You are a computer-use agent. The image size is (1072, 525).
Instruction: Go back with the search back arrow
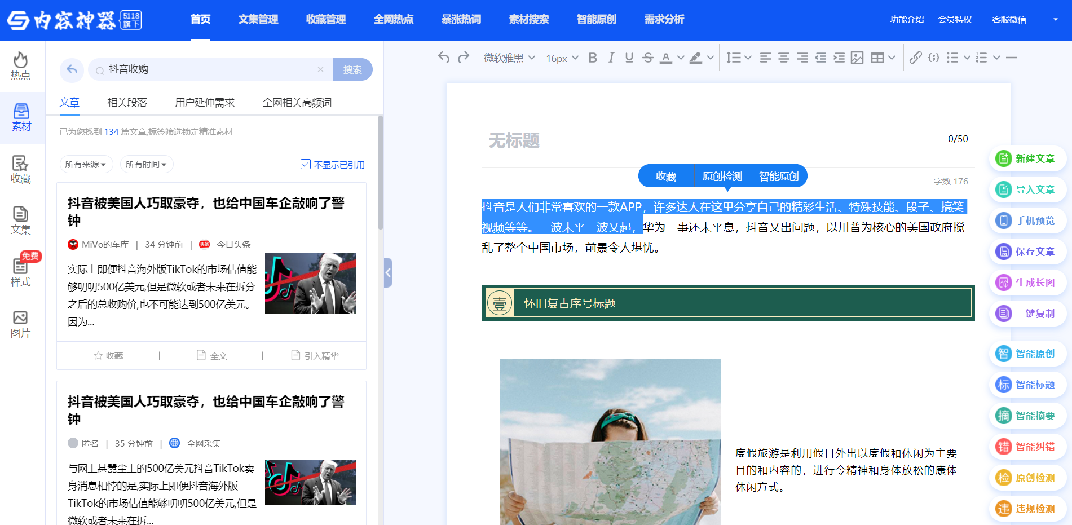pos(72,69)
